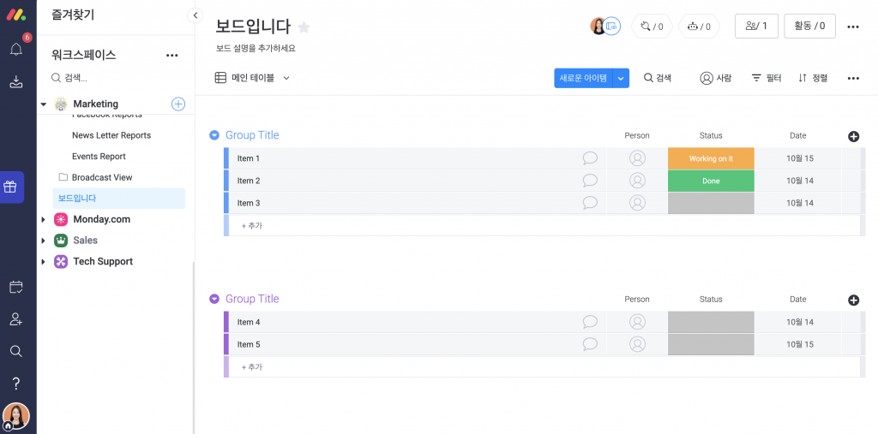The height and width of the screenshot is (434, 878).
Task: Add column with plus icon in first group
Action: pos(853,136)
